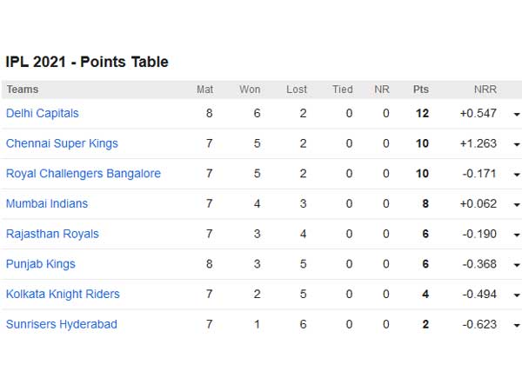
Task: Expand Sunrisers Hyderabad row arrow
Action: 516,325
